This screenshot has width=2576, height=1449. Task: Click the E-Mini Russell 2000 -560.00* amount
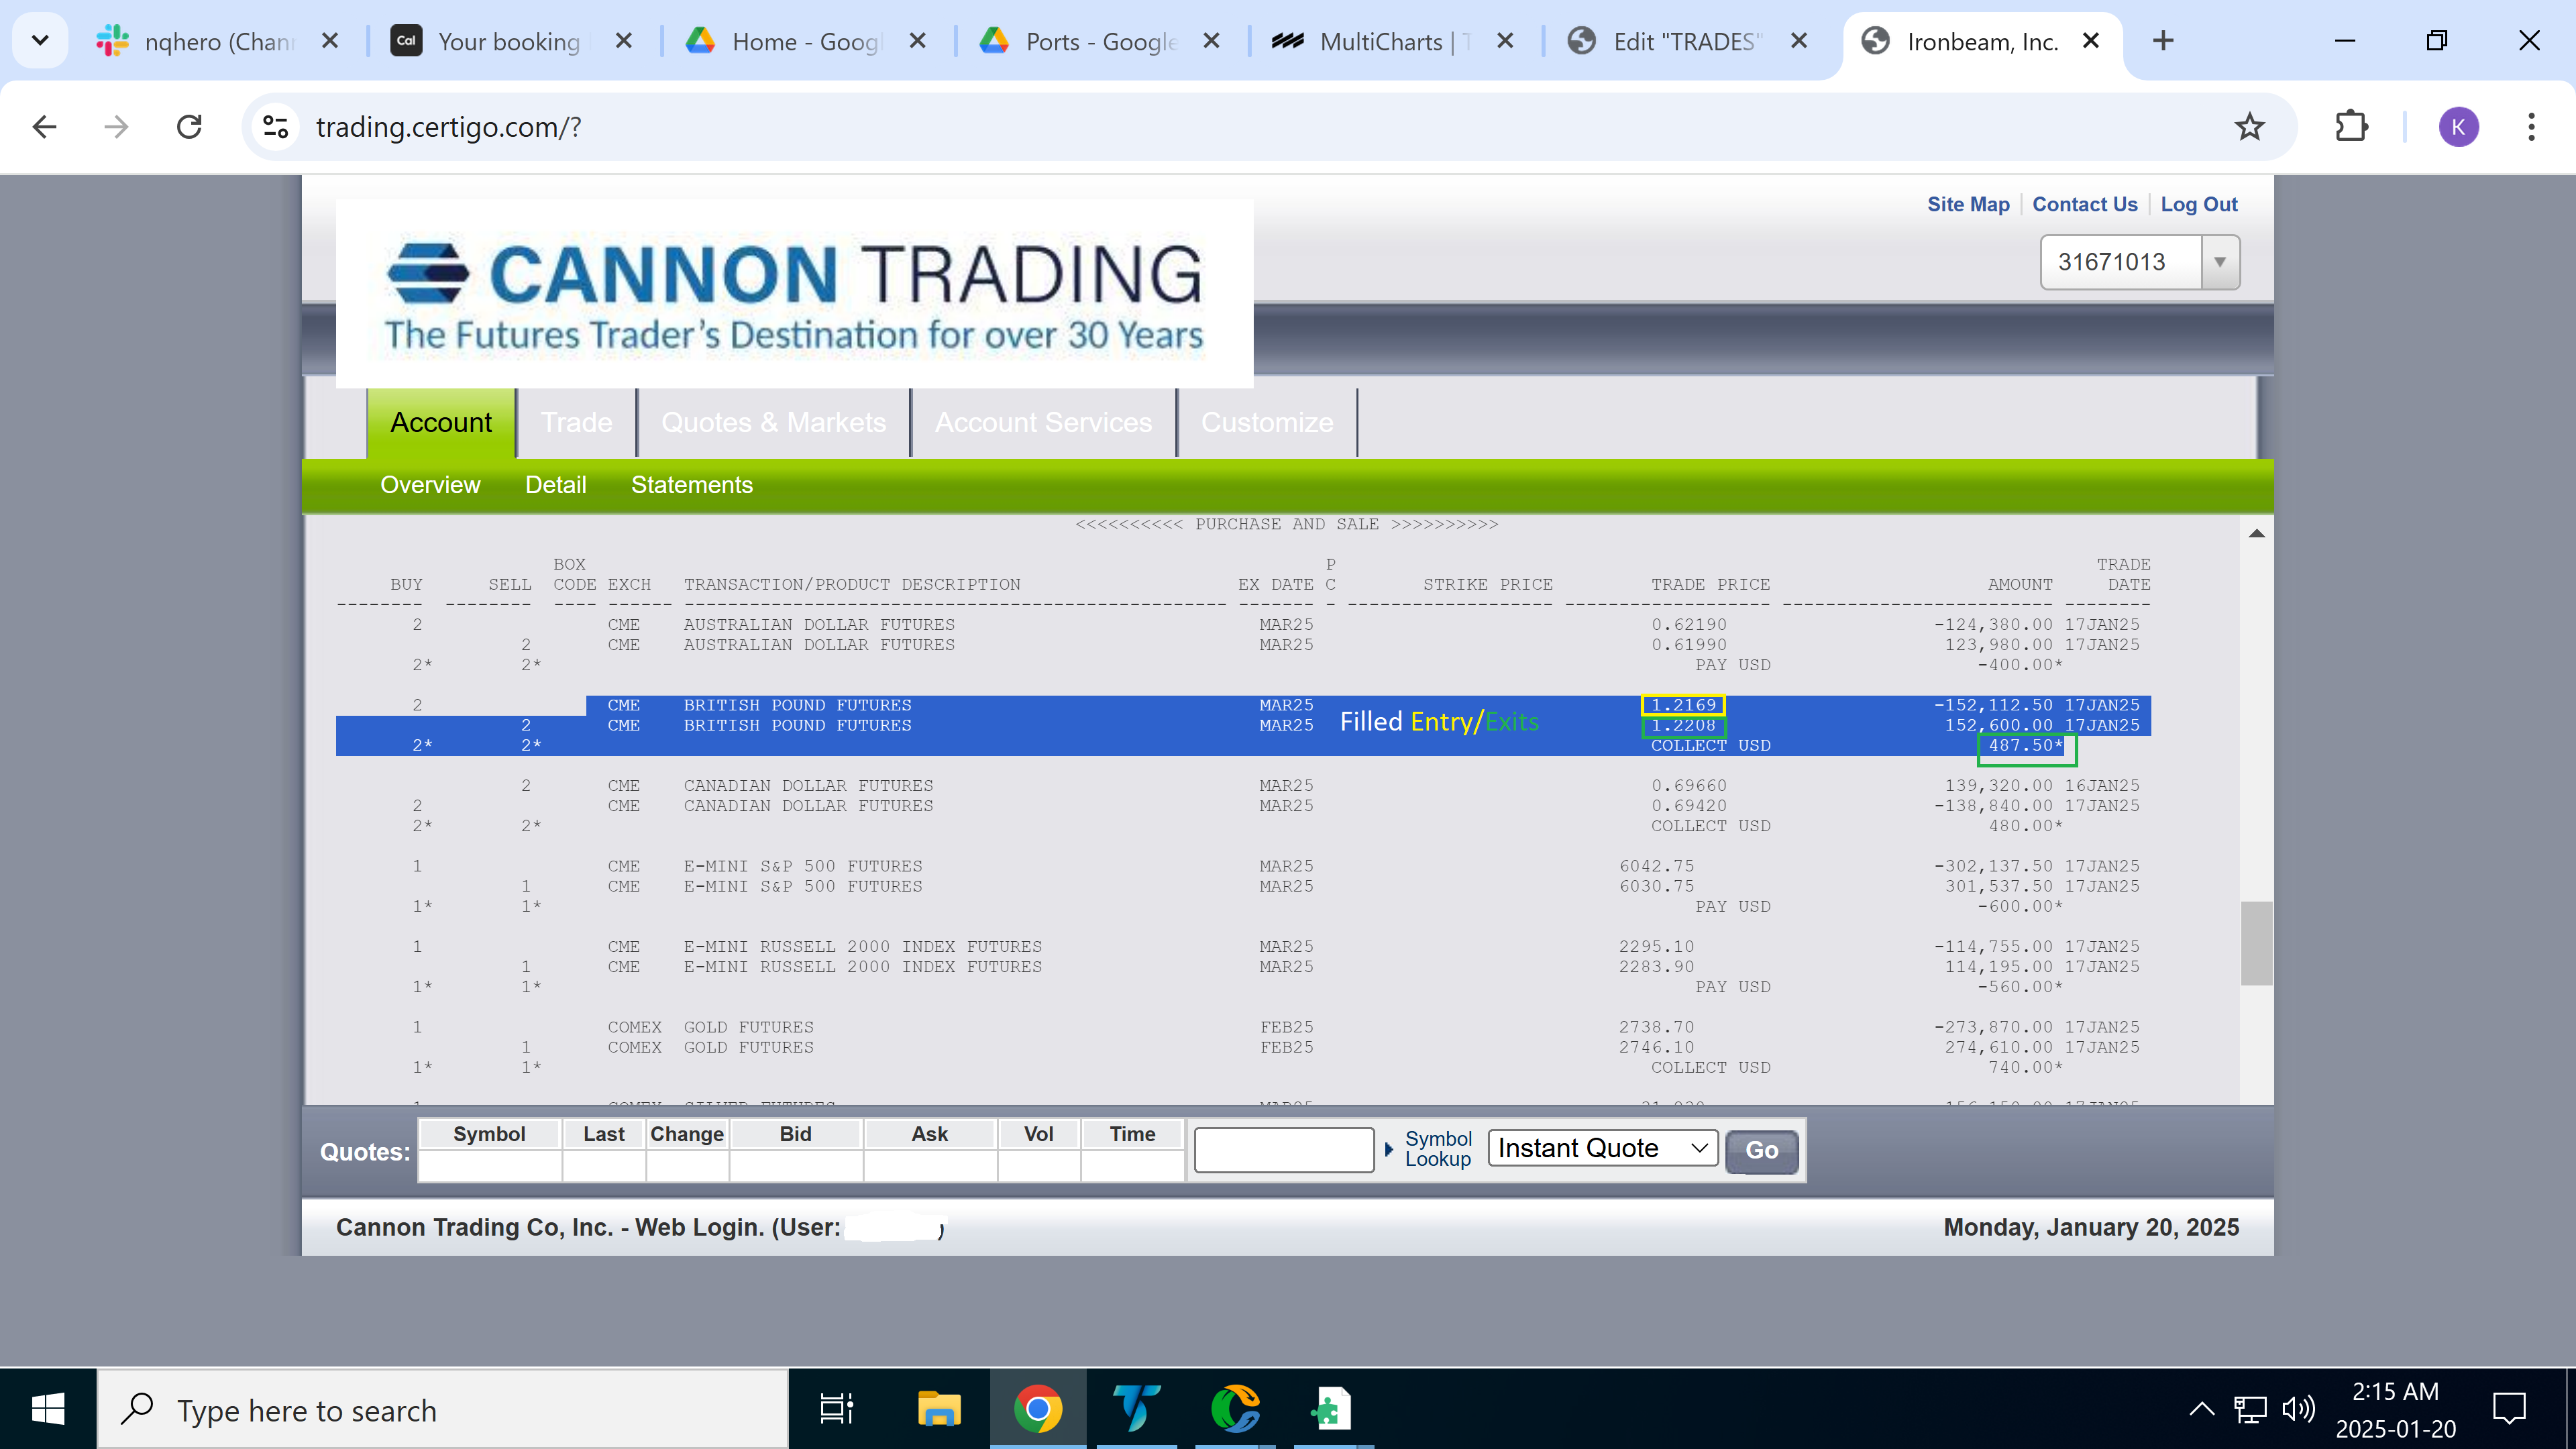coord(2019,987)
